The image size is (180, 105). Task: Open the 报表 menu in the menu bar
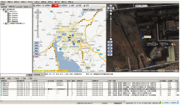[x=50, y=2]
